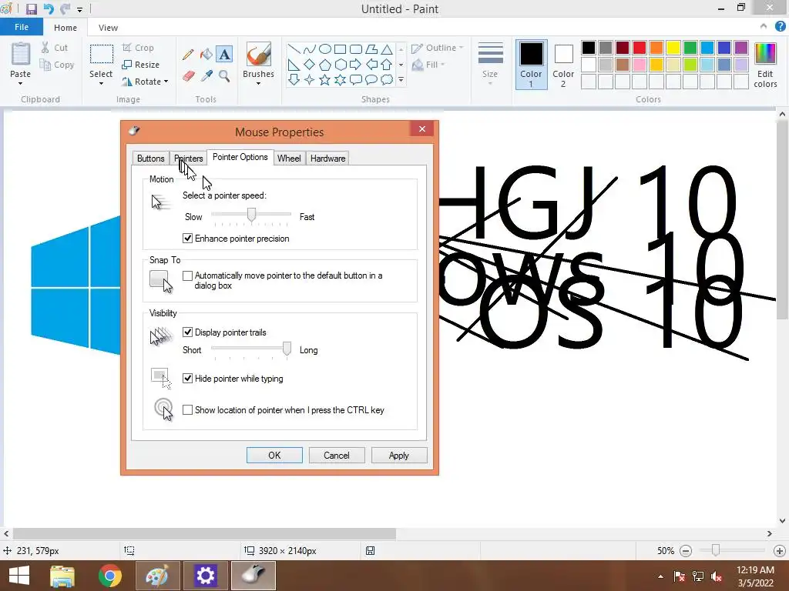The image size is (789, 591).
Task: Open the Rotate dropdown
Action: (145, 82)
